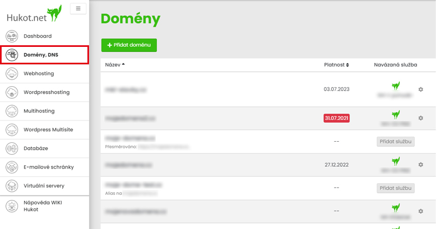437x229 pixels.
Task: Sort domains by Název column
Action: [115, 64]
